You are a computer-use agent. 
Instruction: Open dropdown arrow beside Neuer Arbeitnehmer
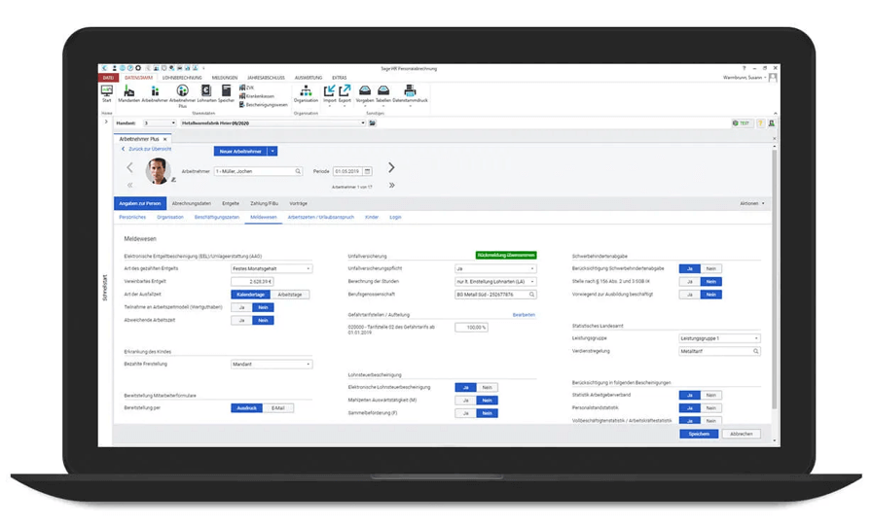(272, 151)
